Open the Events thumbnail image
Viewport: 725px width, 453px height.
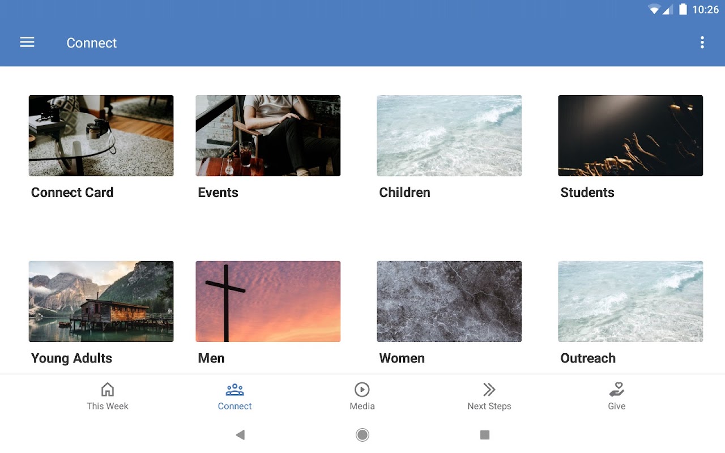click(x=268, y=135)
